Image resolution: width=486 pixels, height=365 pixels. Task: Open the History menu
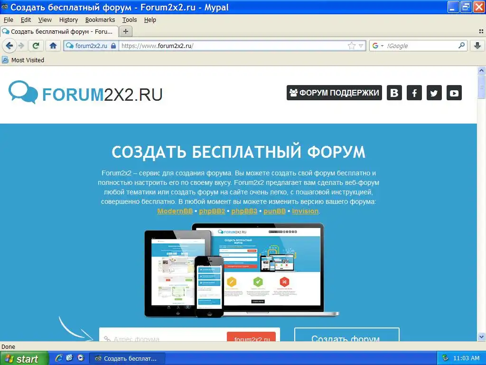click(x=68, y=20)
